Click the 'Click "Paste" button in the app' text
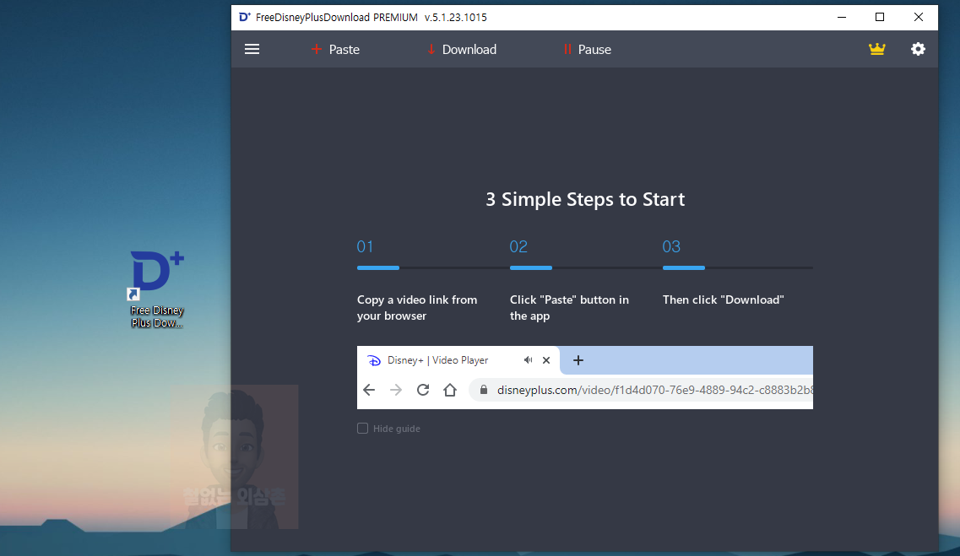Image resolution: width=960 pixels, height=556 pixels. tap(569, 308)
